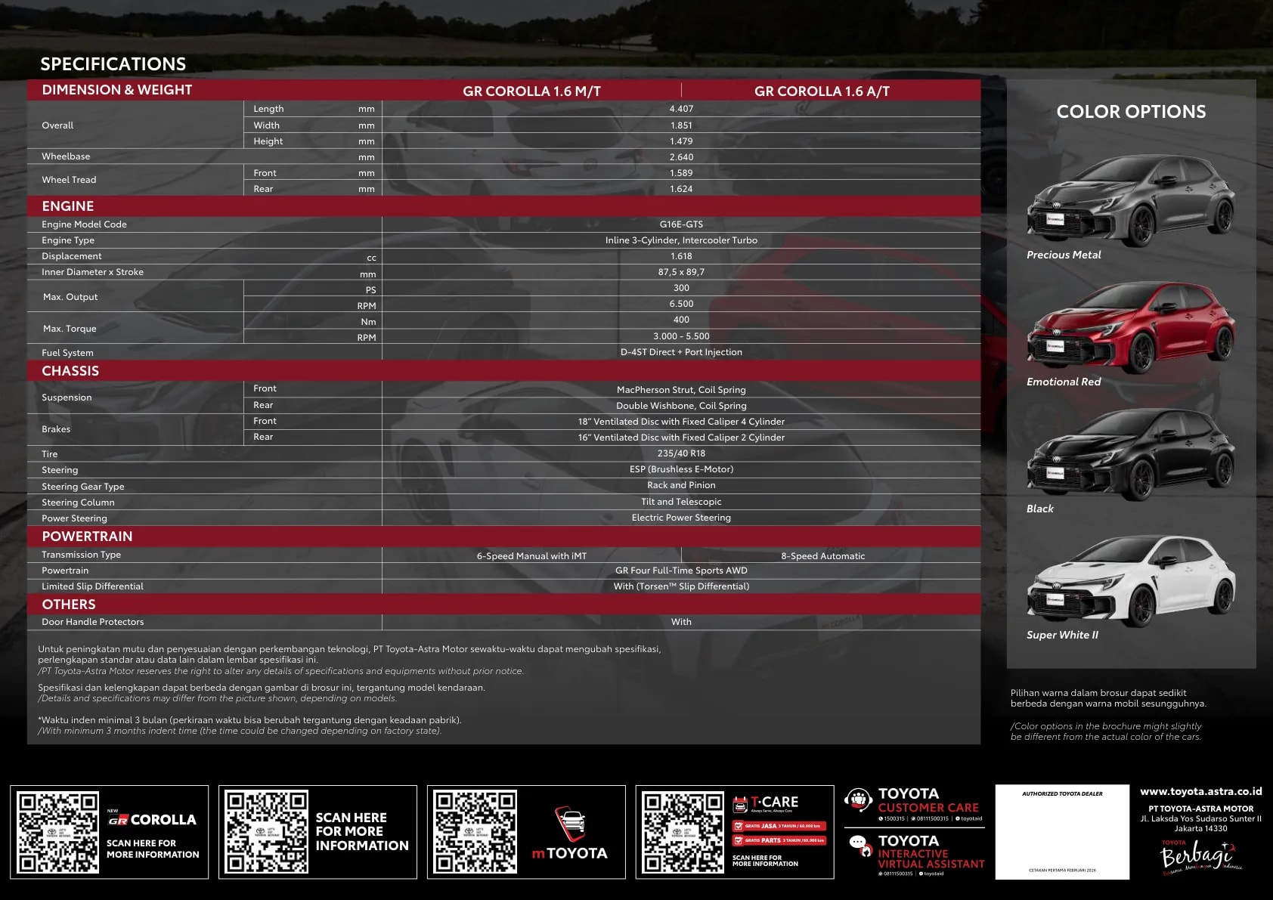
Task: Click With (Torsen Slip Differential) text
Action: 681,586
